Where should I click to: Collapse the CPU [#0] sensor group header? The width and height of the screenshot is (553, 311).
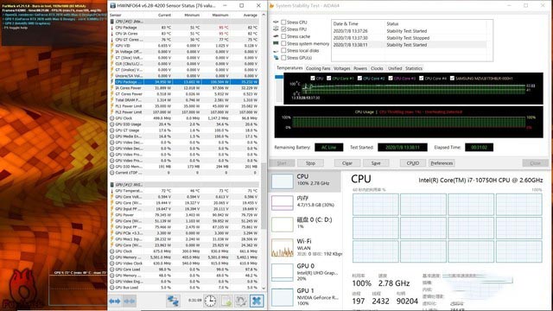pos(184,22)
